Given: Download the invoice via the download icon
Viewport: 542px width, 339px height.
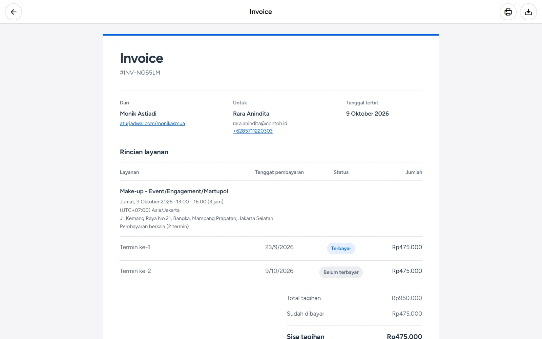Looking at the screenshot, I should coord(528,12).
